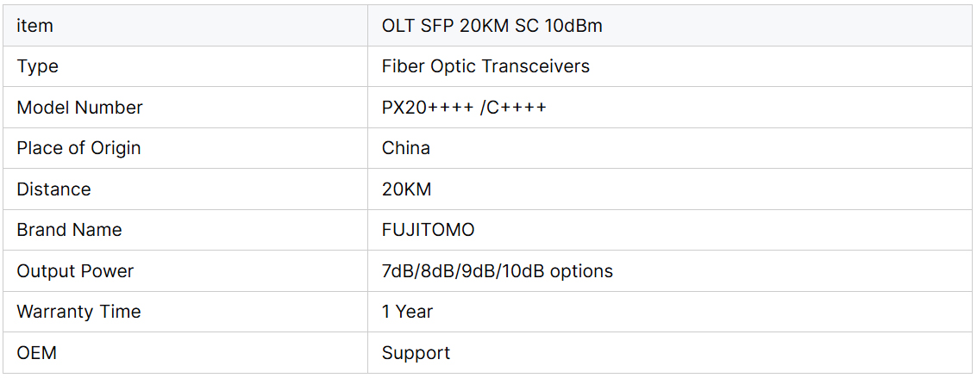Click the 'Warranty Time' label
The height and width of the screenshot is (378, 977).
pyautogui.click(x=78, y=312)
